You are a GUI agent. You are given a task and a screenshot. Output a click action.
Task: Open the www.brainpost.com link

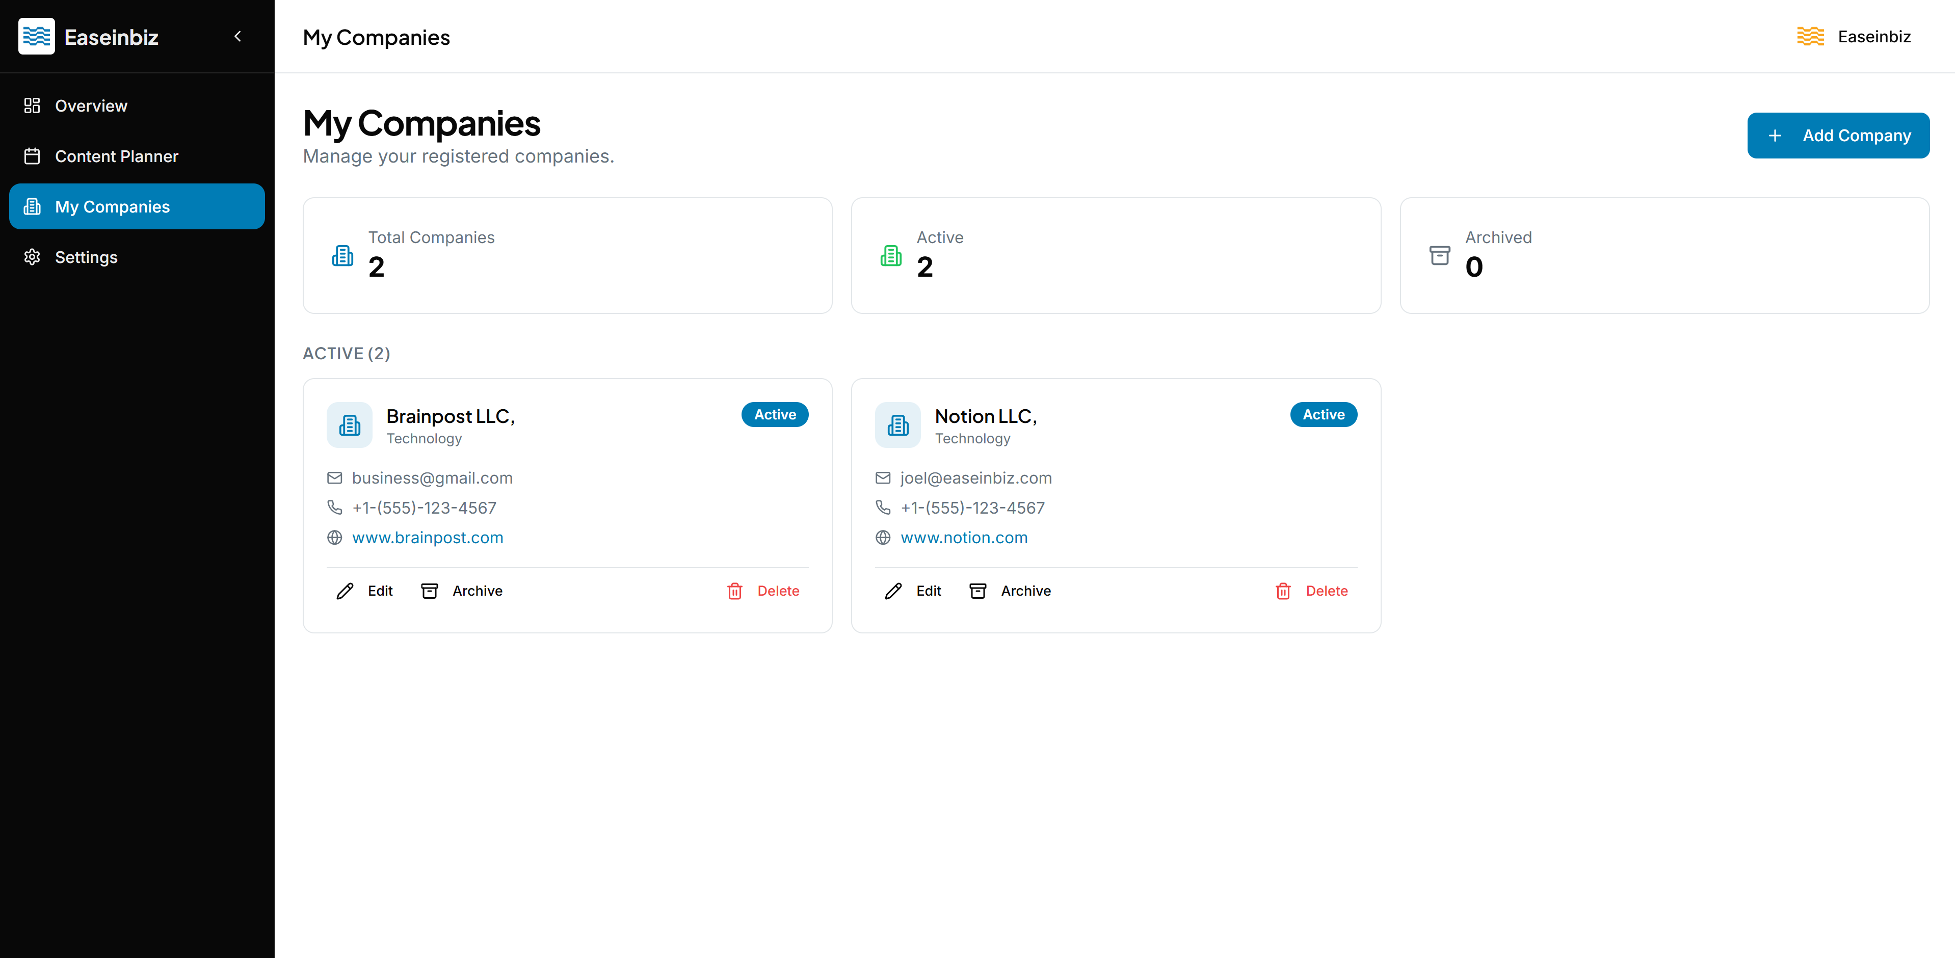[427, 538]
